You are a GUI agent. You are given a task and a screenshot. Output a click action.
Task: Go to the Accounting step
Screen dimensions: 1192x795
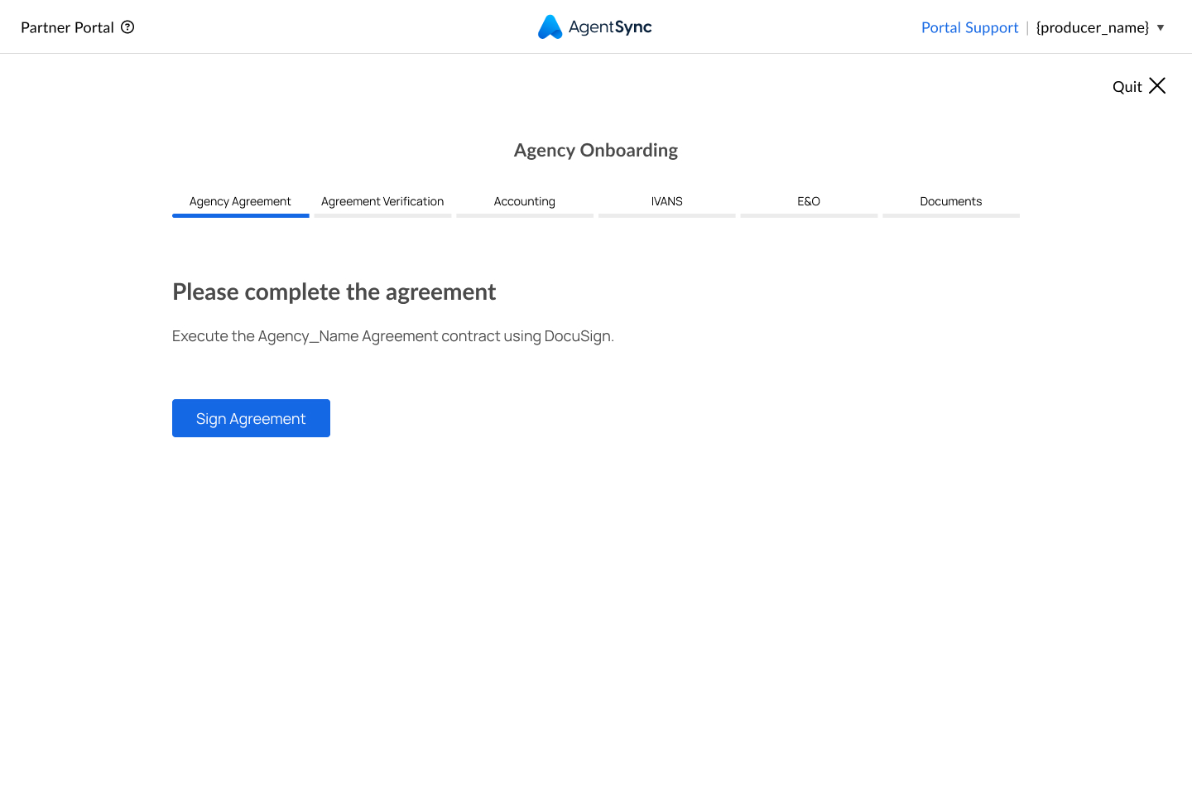tap(525, 201)
